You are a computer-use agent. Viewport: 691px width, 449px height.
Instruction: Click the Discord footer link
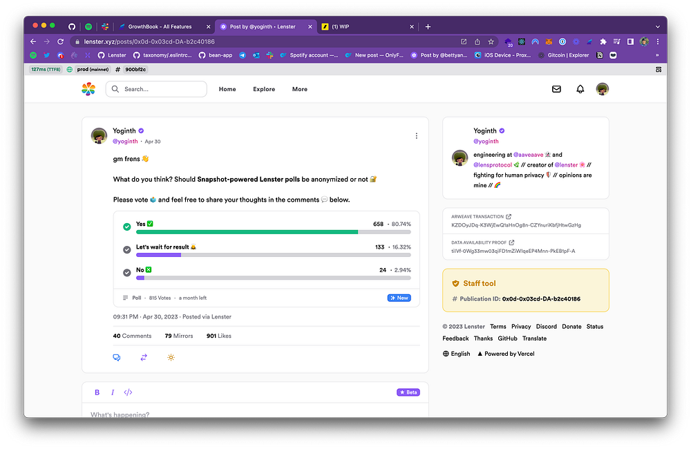(547, 327)
